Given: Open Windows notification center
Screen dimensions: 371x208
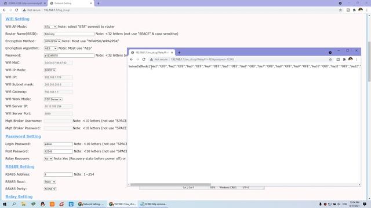Looking at the screenshot, I should pos(365,204).
